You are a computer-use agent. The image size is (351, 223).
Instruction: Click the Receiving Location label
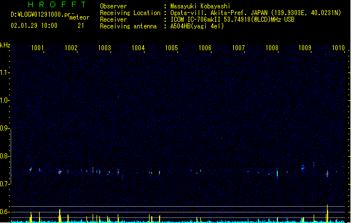click(x=130, y=13)
